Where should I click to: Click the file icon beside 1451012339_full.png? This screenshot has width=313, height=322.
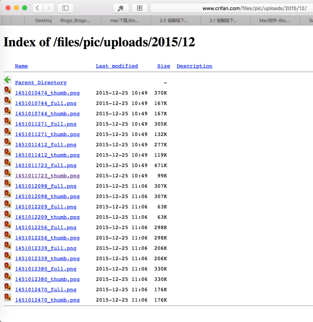(x=8, y=245)
